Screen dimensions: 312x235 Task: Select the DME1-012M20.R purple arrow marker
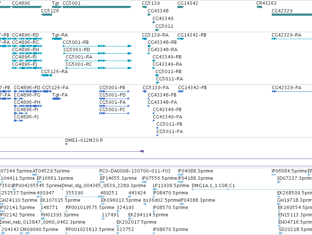point(66,144)
